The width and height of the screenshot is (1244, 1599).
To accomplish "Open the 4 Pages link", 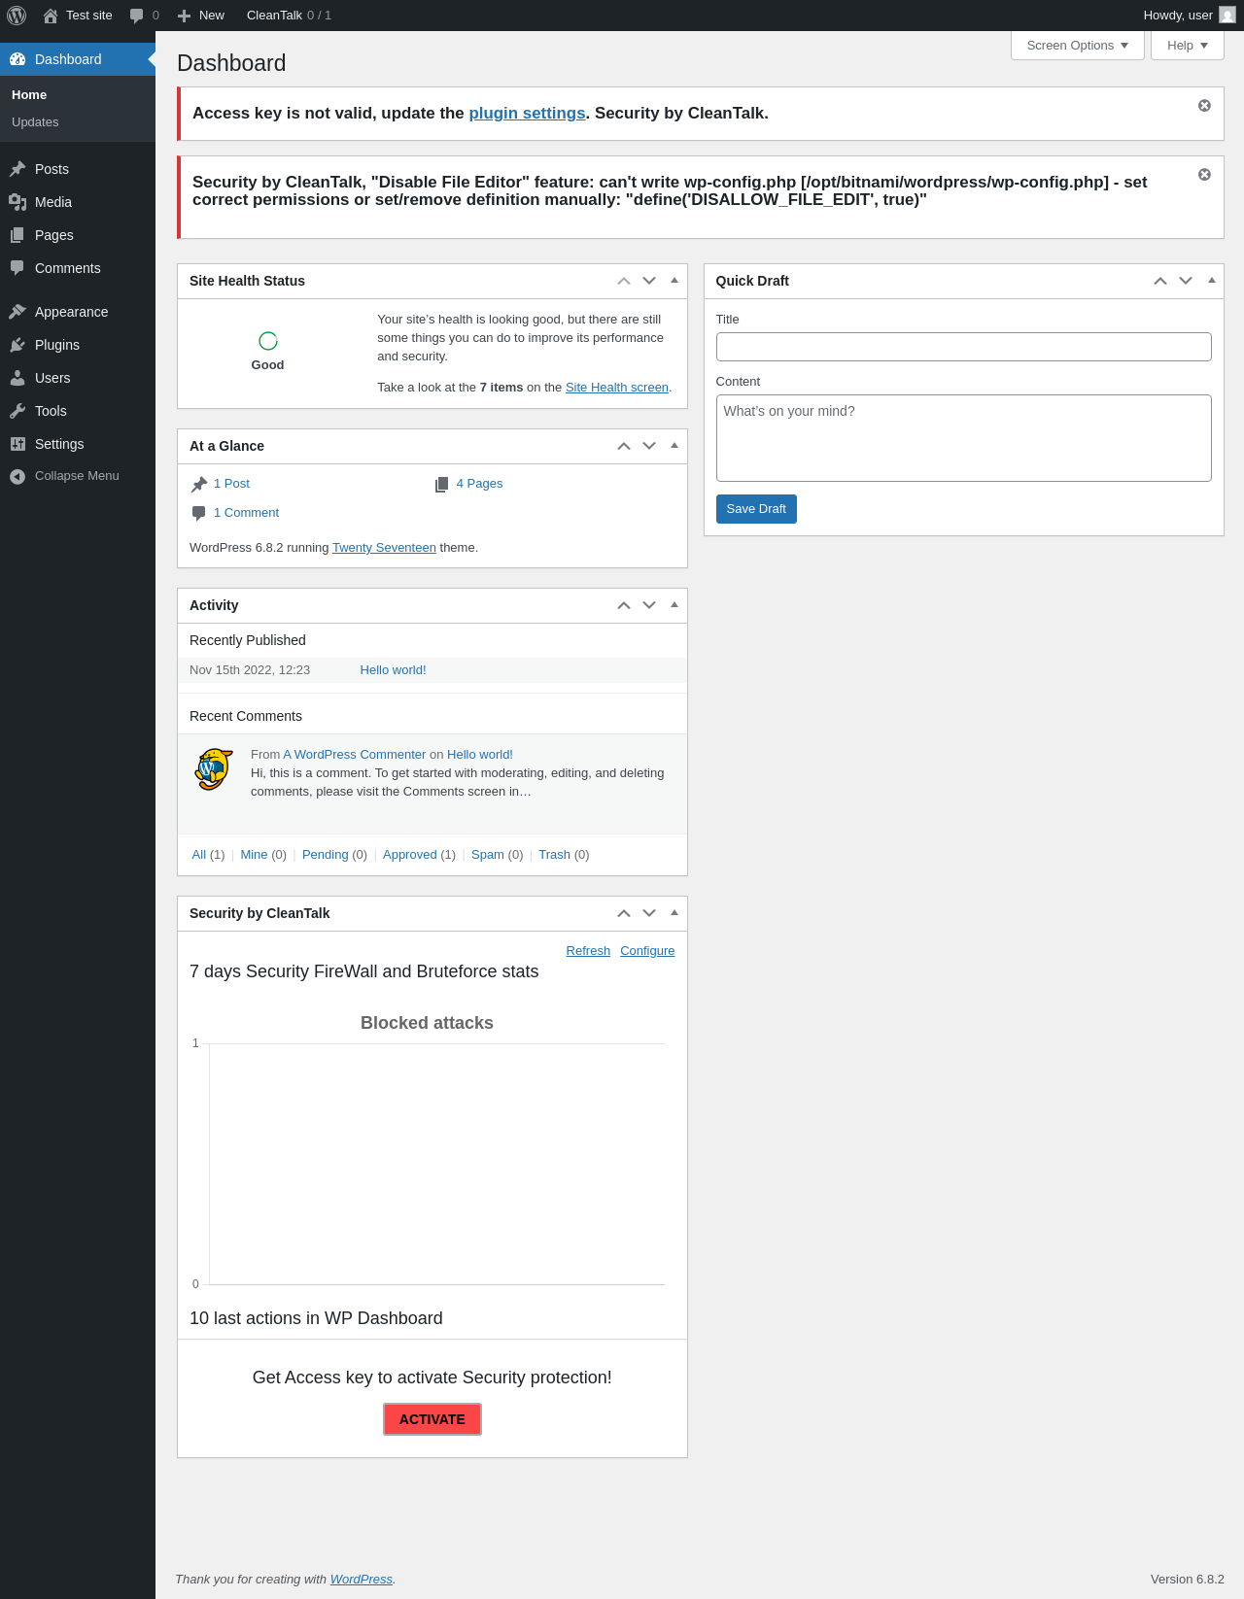I will [479, 484].
